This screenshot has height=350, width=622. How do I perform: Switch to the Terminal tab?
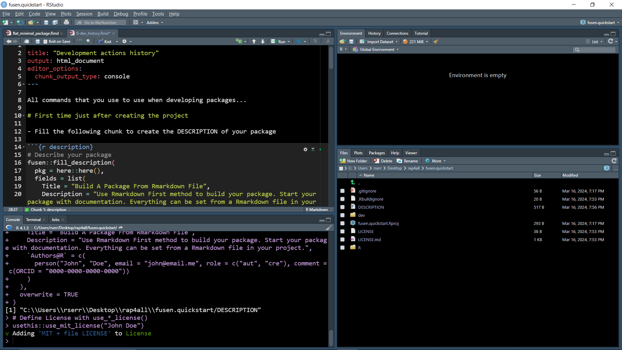coord(33,220)
